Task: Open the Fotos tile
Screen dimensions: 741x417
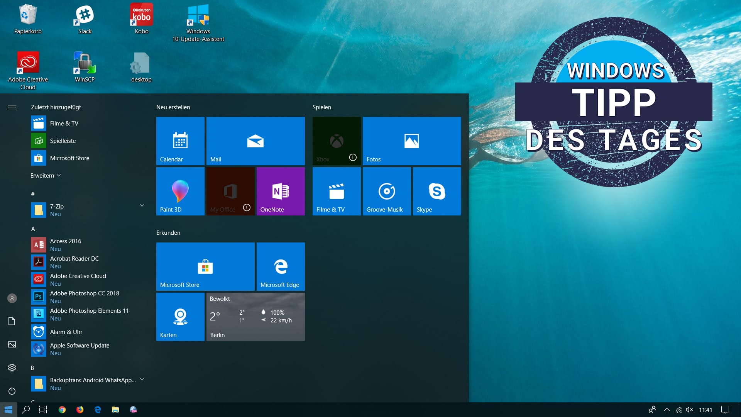Action: coord(412,141)
